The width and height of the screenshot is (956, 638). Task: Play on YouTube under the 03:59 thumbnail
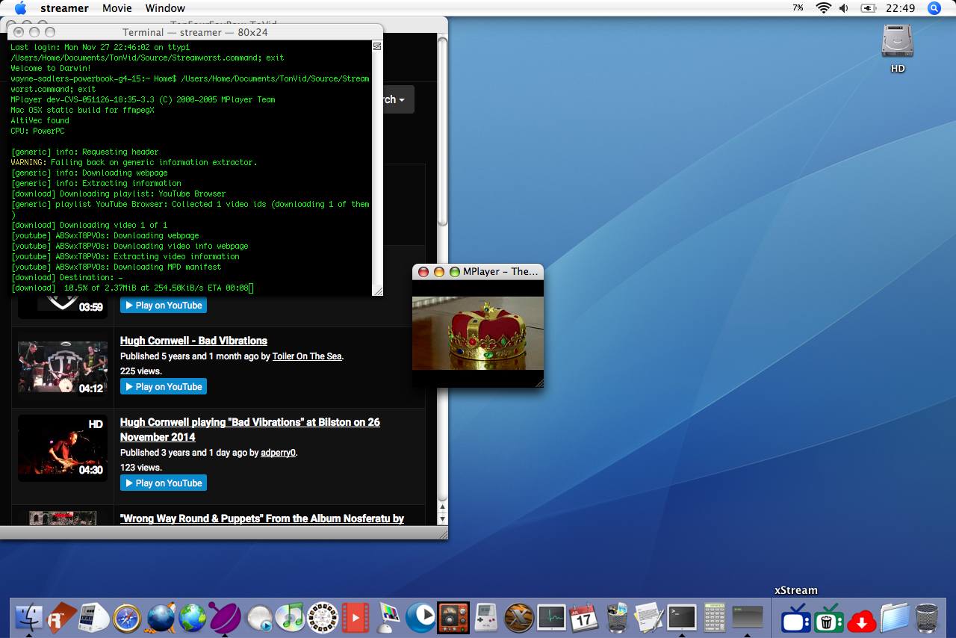click(164, 305)
